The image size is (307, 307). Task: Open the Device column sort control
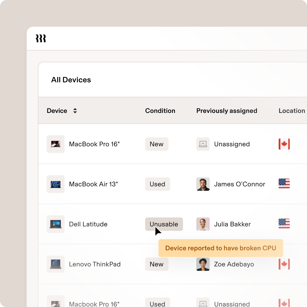[x=75, y=110]
